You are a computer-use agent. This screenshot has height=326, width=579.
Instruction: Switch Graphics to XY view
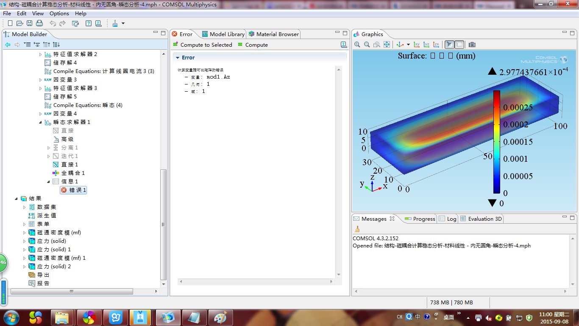pyautogui.click(x=417, y=45)
